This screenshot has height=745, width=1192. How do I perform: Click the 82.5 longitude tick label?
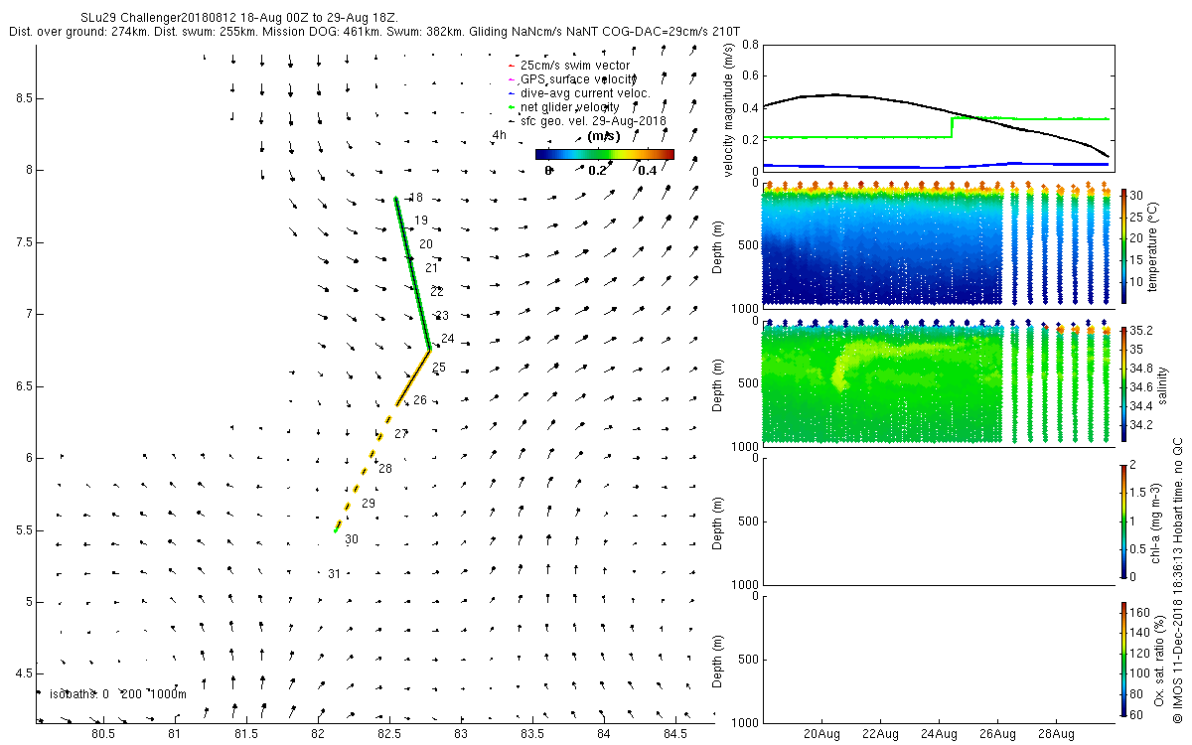click(x=389, y=735)
